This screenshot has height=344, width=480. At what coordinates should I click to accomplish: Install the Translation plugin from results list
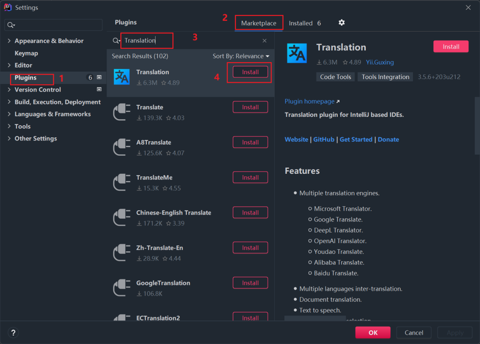coord(250,72)
